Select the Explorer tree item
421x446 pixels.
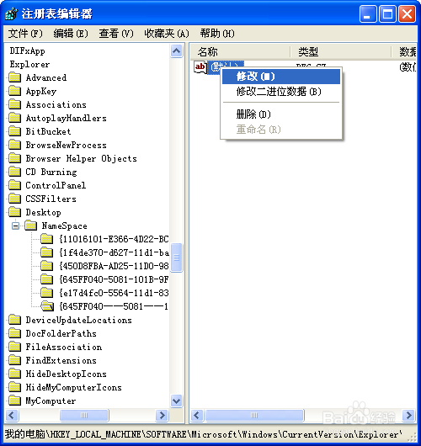[x=29, y=64]
